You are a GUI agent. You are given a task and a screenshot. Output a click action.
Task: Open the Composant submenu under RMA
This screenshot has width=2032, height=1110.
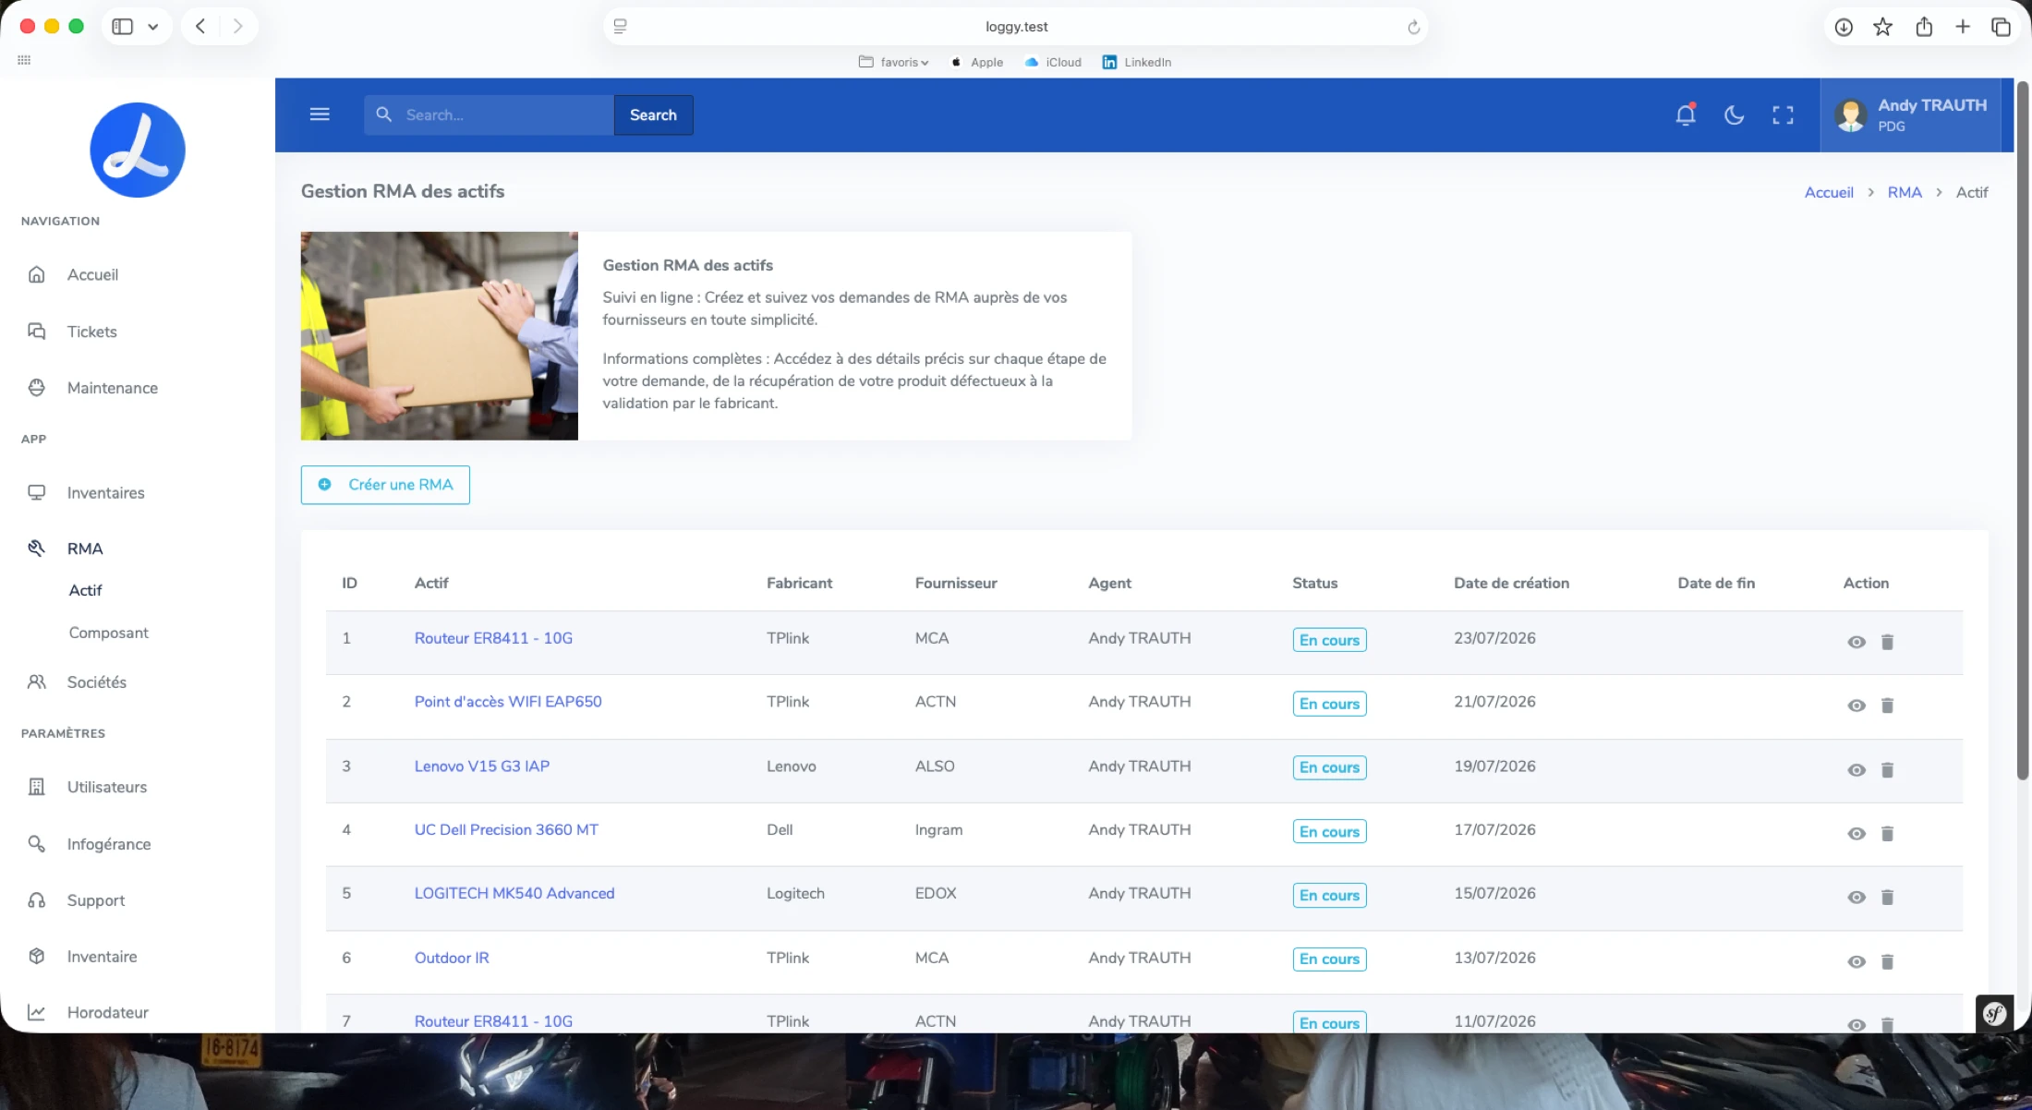click(x=108, y=633)
